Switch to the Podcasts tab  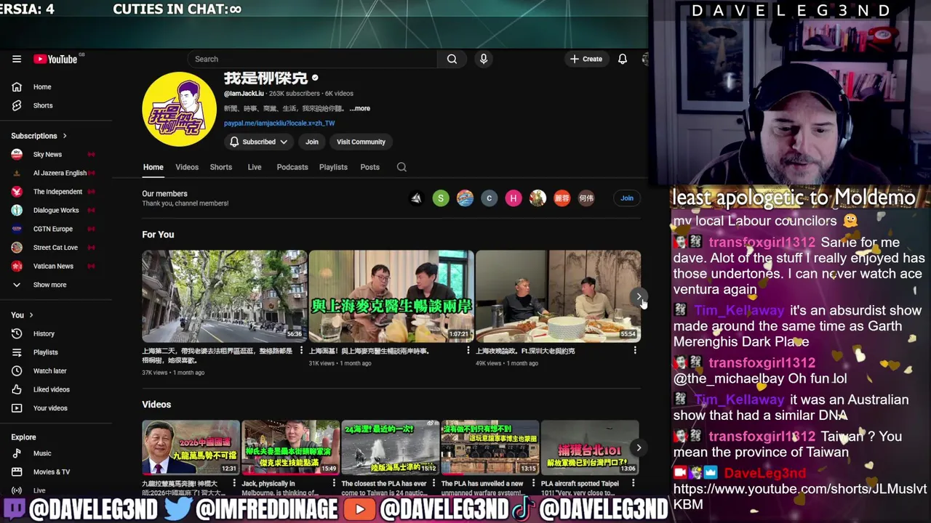(x=292, y=167)
